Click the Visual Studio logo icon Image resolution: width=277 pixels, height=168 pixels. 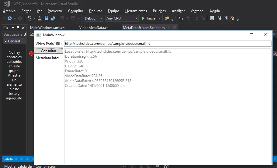pos(7,4)
